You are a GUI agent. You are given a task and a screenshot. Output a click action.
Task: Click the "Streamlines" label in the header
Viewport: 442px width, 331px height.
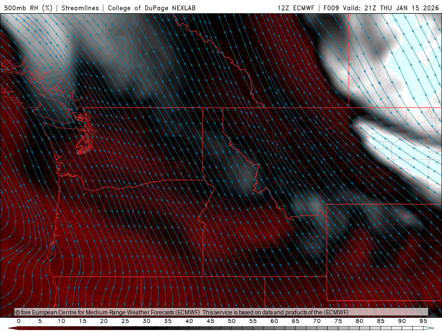coord(80,8)
